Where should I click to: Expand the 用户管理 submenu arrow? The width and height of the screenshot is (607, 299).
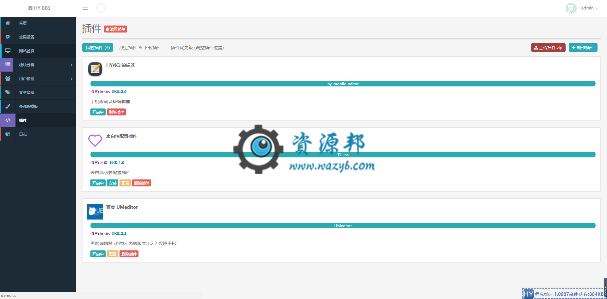[x=72, y=79]
